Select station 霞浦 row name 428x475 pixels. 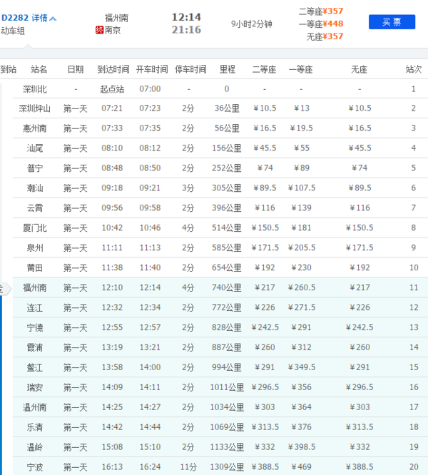click(34, 347)
